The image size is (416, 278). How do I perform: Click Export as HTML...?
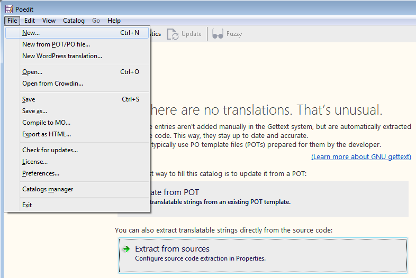(47, 134)
